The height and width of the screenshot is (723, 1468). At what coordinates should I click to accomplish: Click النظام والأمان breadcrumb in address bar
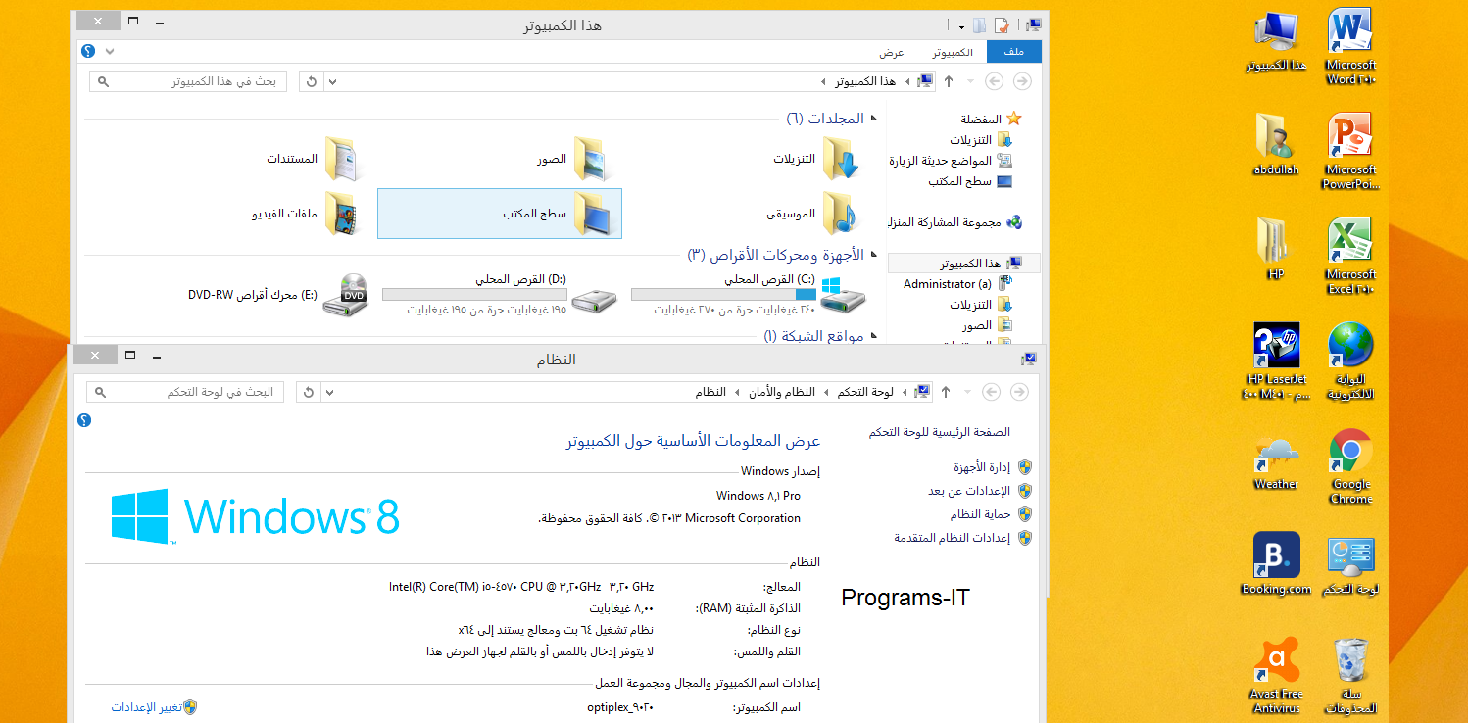pyautogui.click(x=783, y=392)
